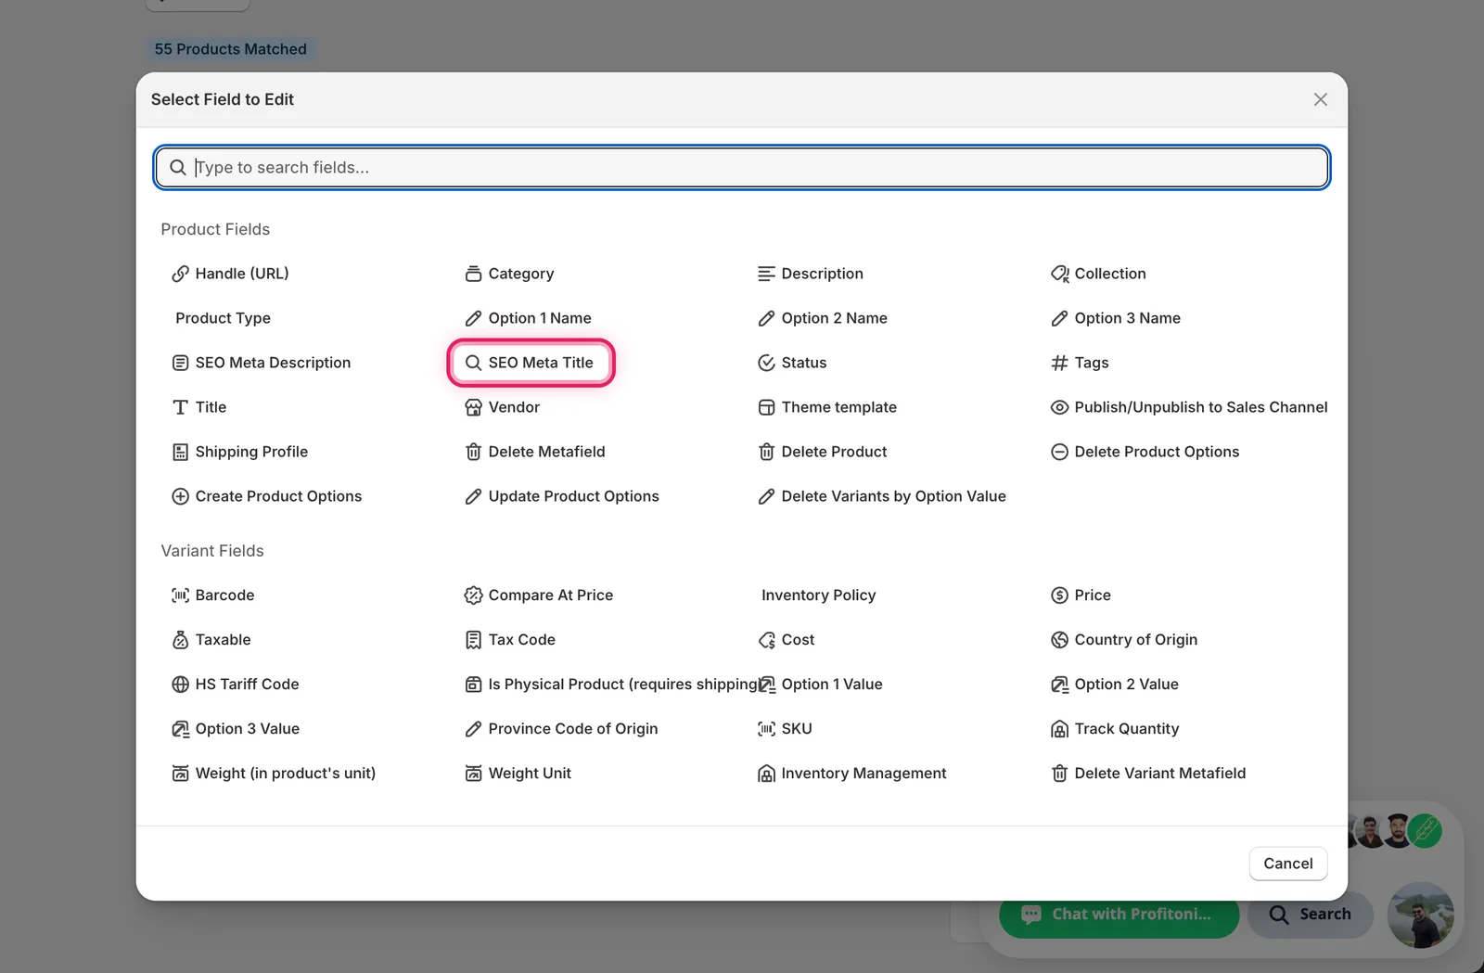Pick the Inventory Policy field
Screen dimensions: 1484x973
(x=818, y=595)
